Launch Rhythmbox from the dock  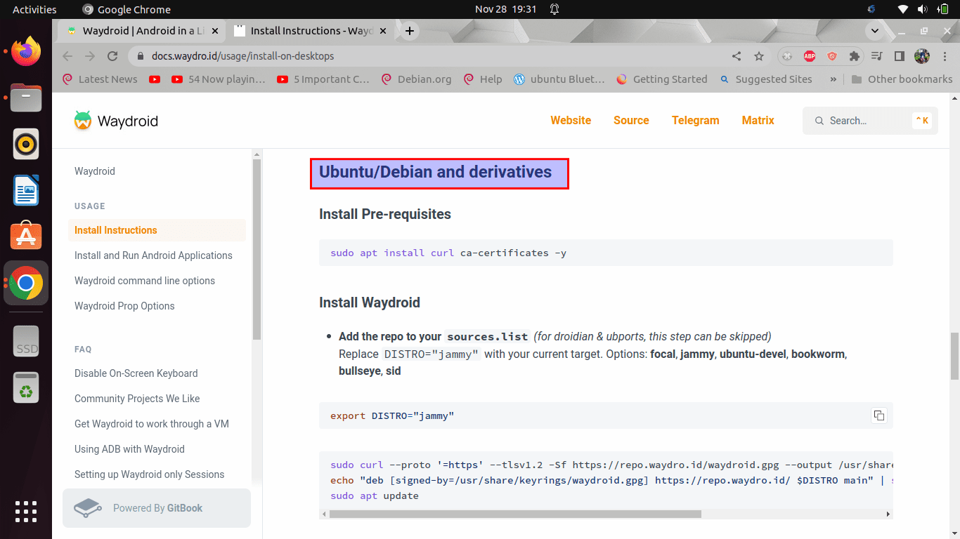(27, 144)
